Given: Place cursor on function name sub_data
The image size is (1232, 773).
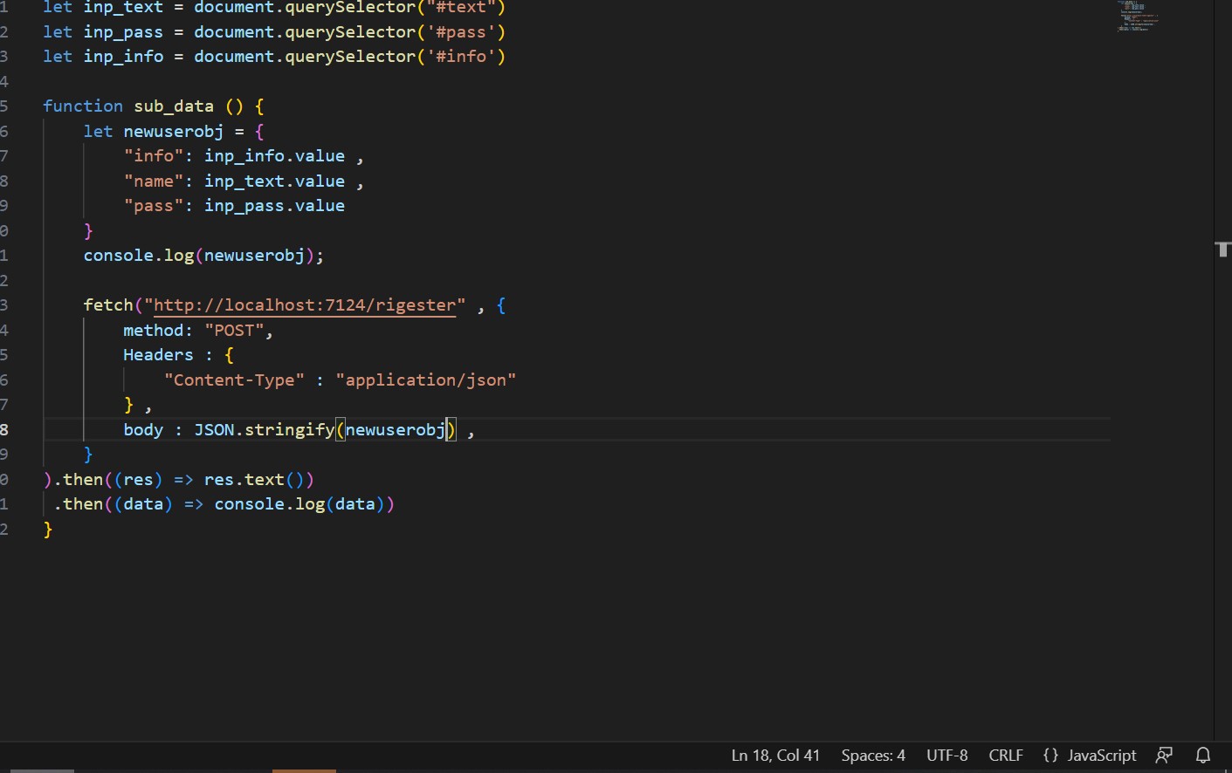Looking at the screenshot, I should (174, 106).
